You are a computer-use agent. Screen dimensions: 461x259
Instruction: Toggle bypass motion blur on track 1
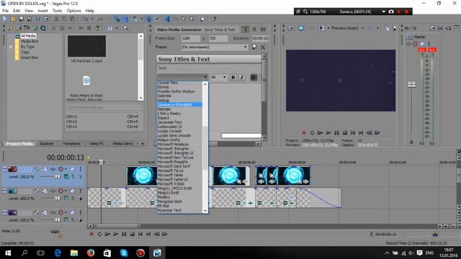point(37,169)
